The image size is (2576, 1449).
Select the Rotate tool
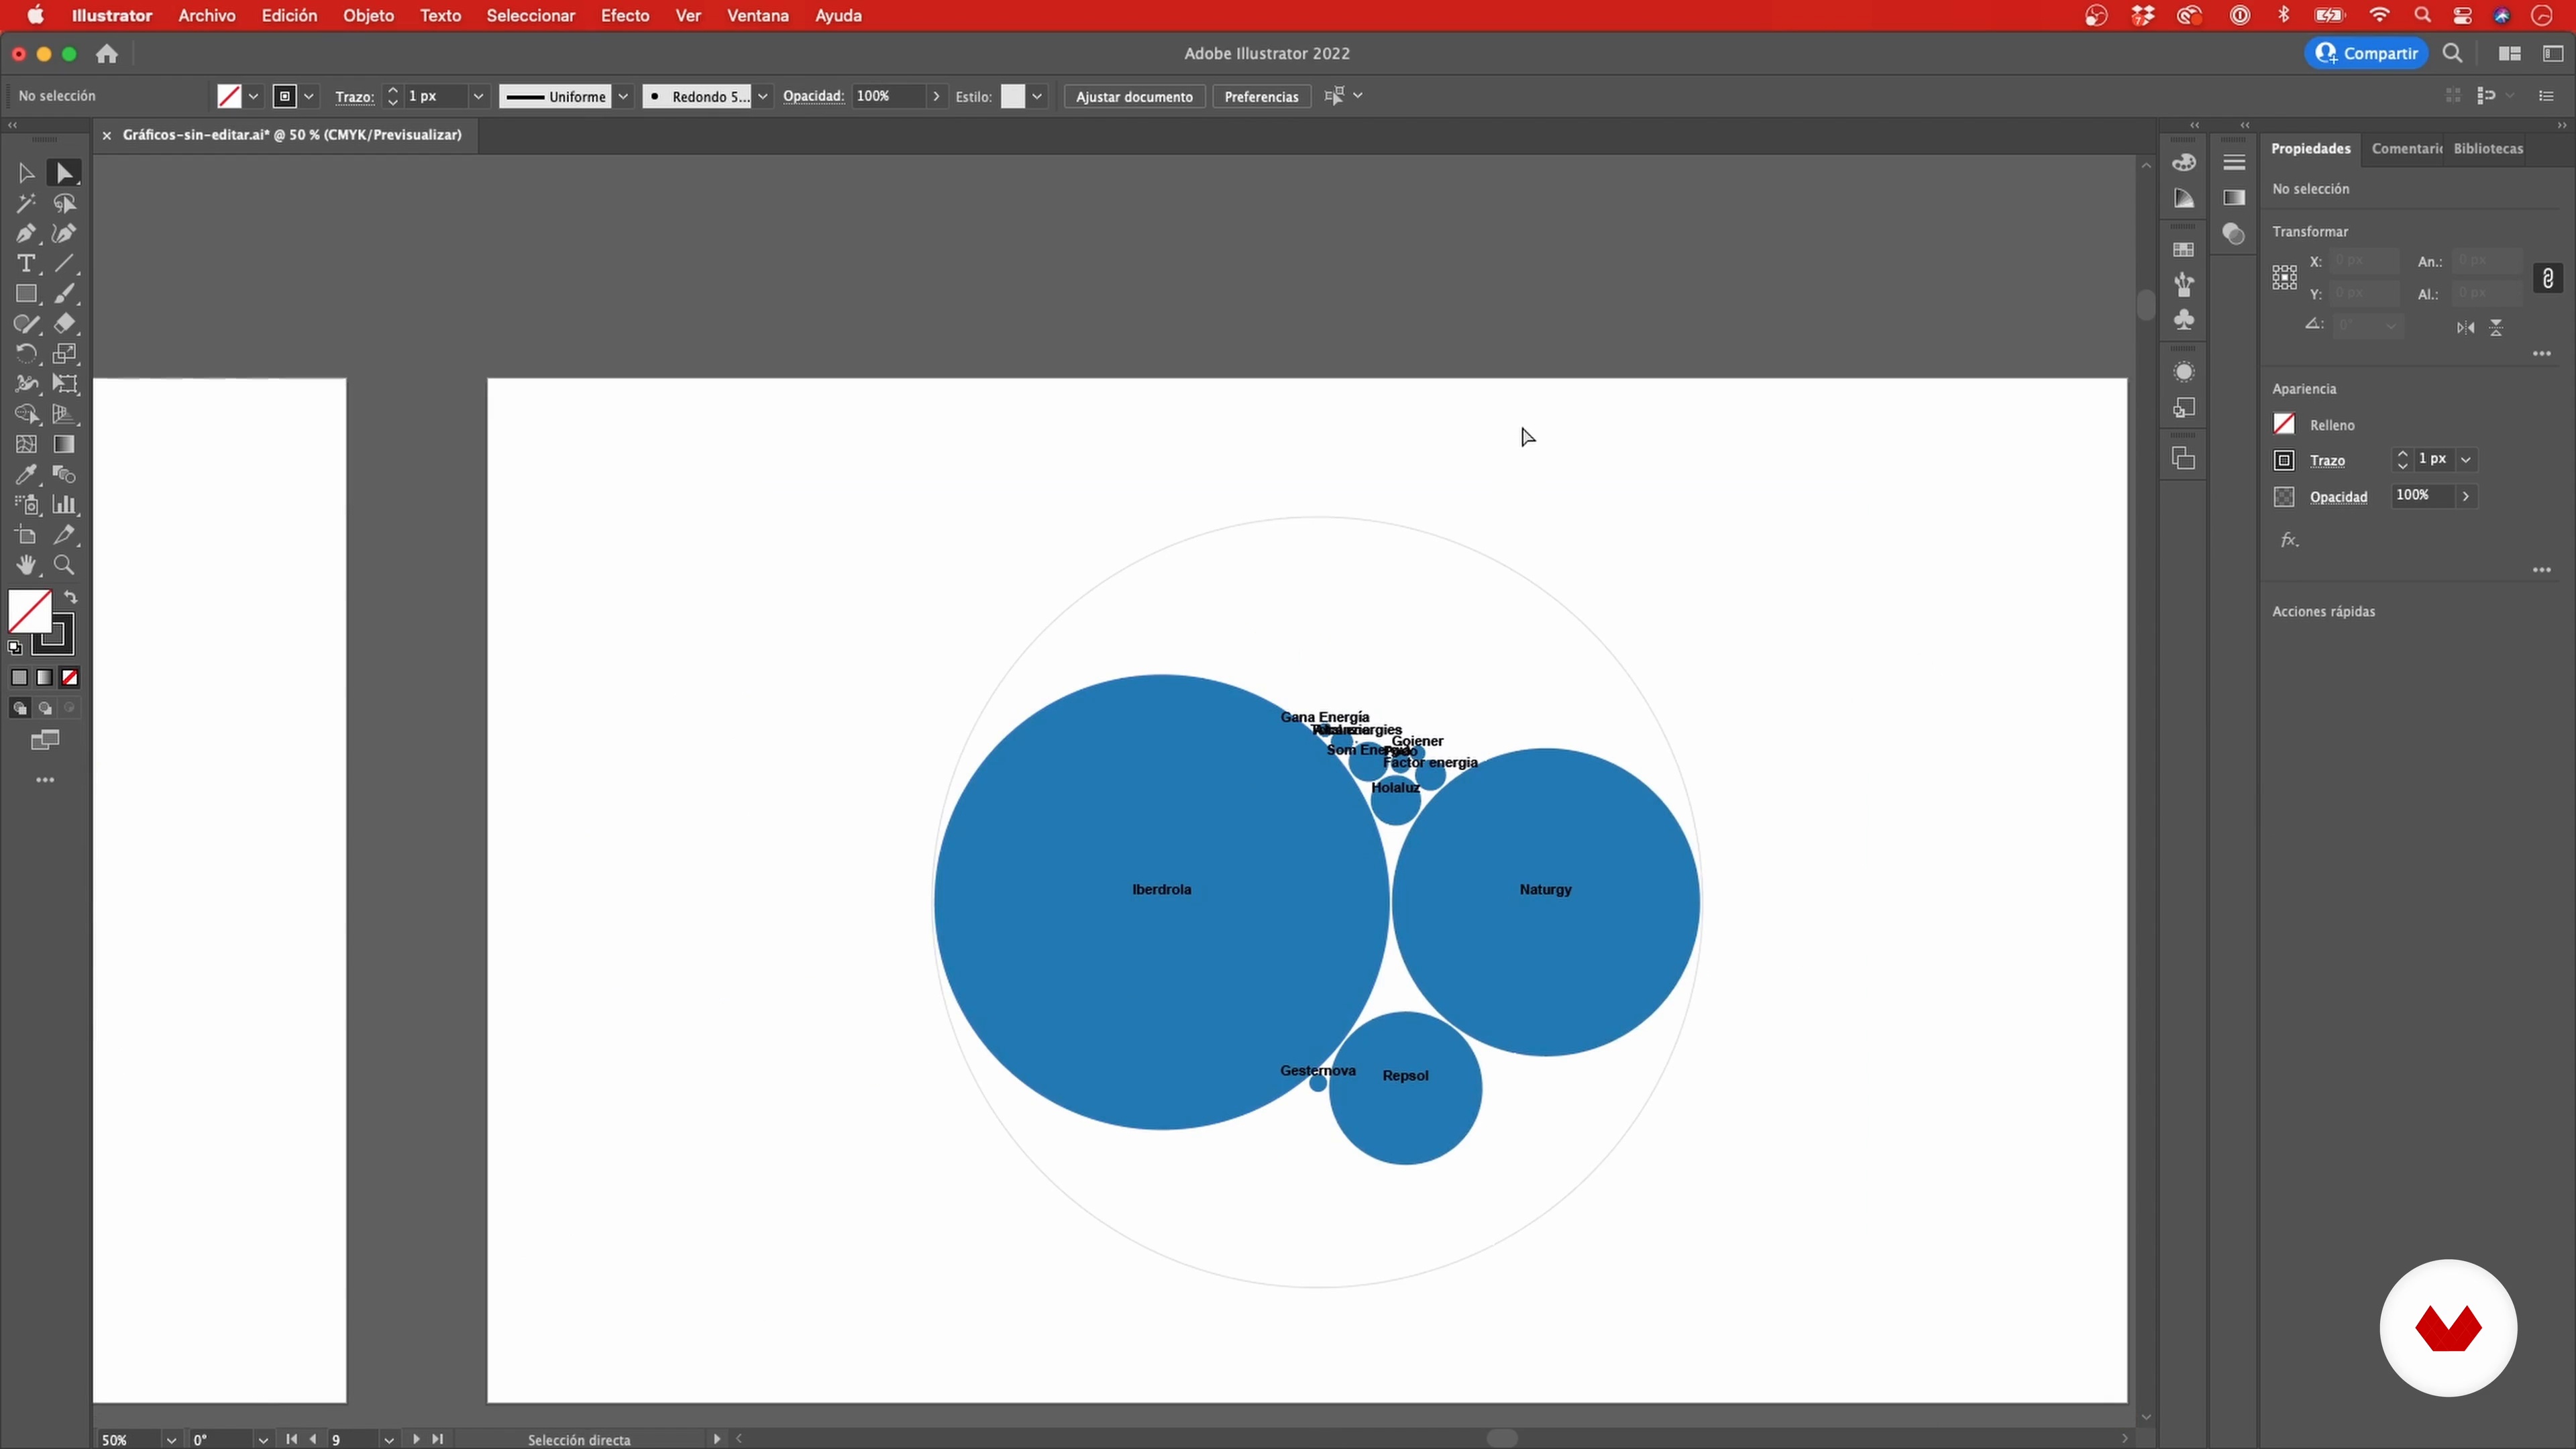click(26, 354)
